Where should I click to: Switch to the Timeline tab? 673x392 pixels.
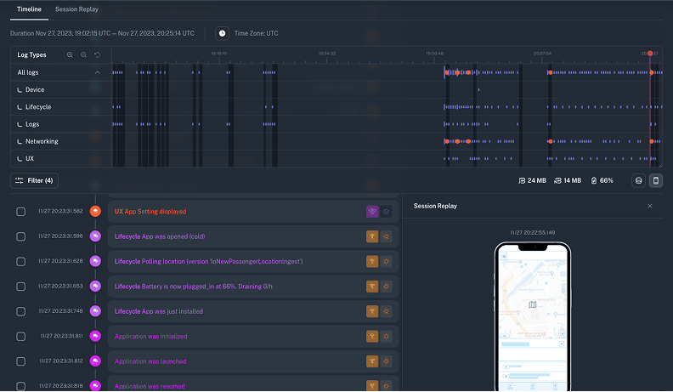point(29,9)
